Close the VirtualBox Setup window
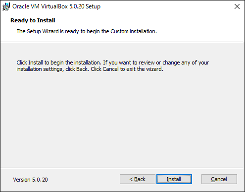This screenshot has width=245, height=192. [237, 6]
